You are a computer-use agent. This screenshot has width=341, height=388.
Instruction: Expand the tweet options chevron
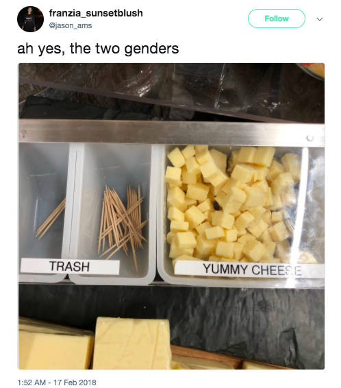[x=320, y=19]
